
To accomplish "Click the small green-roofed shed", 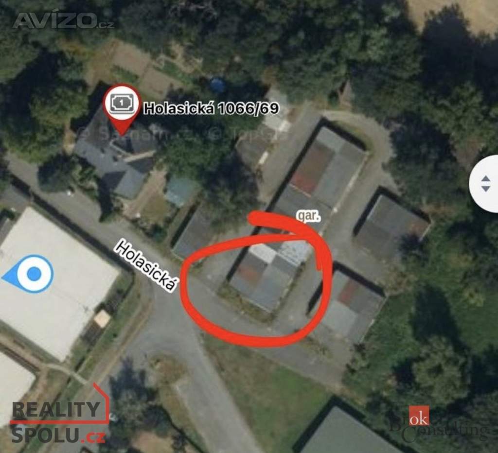I will (180, 192).
